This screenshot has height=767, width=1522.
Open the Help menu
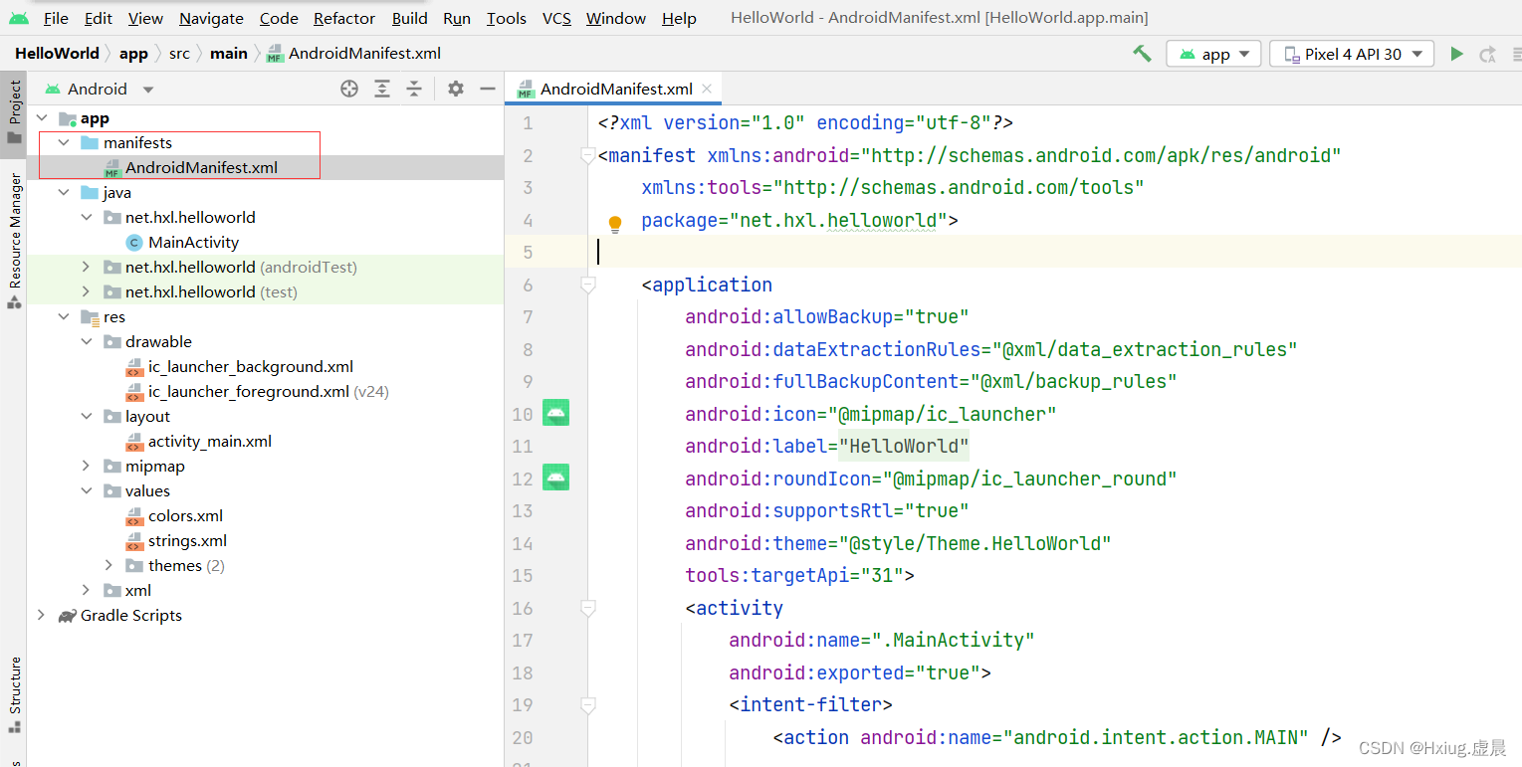[x=679, y=18]
